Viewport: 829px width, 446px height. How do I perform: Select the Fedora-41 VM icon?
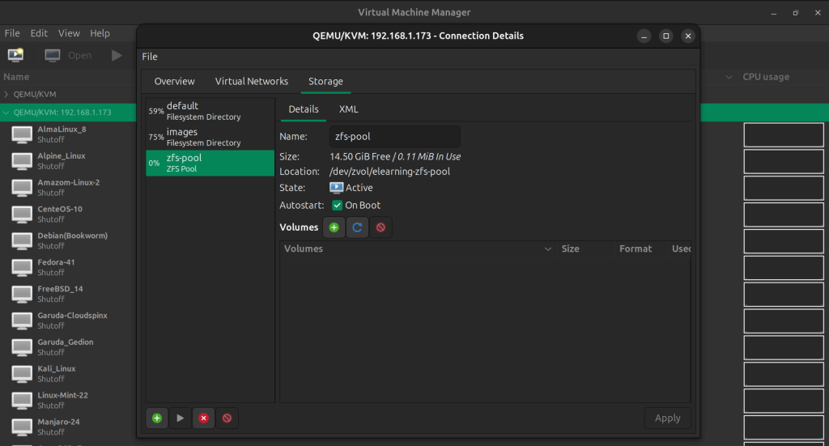[x=22, y=267]
